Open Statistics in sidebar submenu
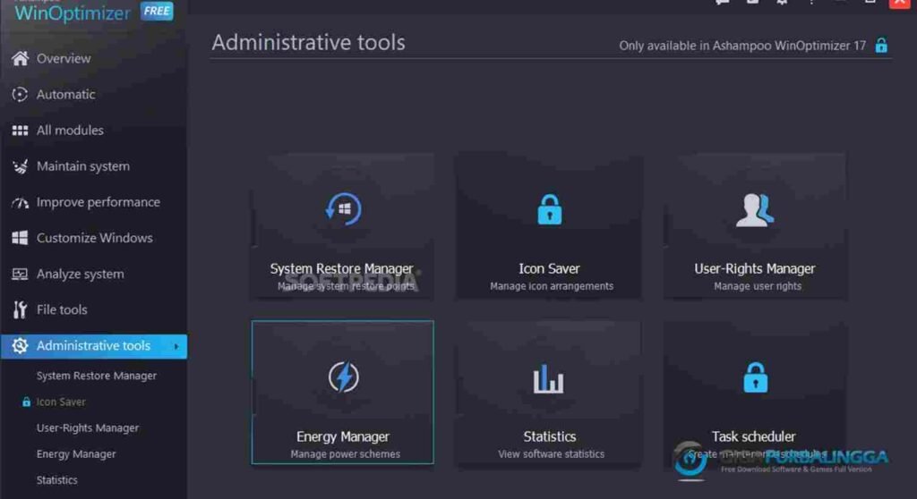Viewport: 917px width, 499px height. tap(56, 479)
